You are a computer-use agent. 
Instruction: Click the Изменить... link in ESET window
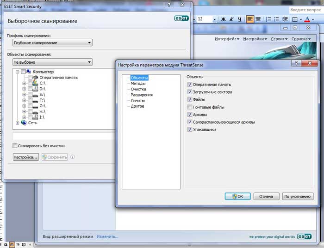click(x=107, y=236)
